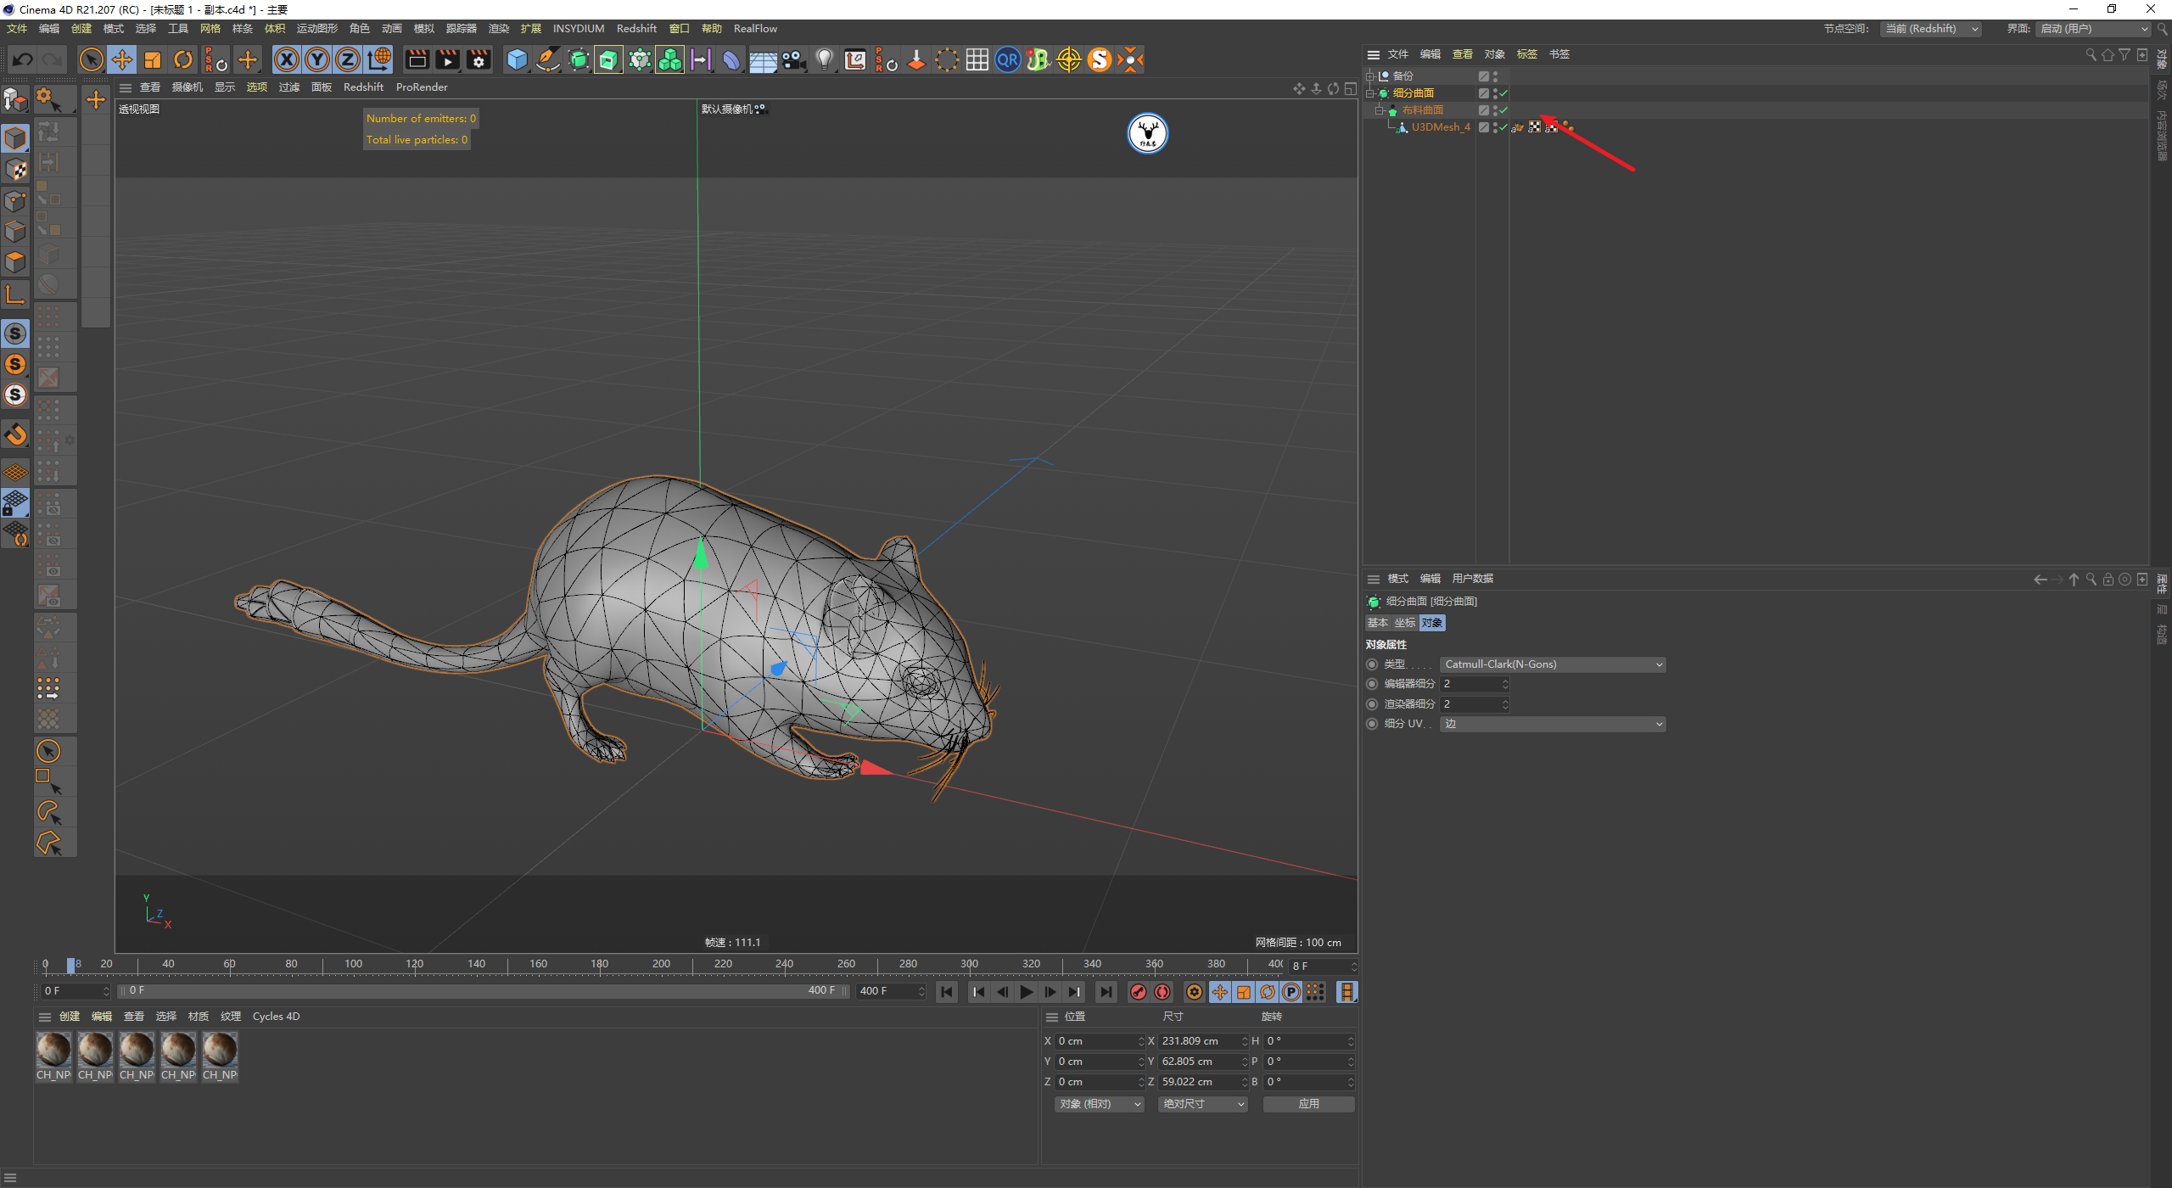Image resolution: width=2172 pixels, height=1188 pixels.
Task: Open the render settings clapperboard icon
Action: (x=479, y=59)
